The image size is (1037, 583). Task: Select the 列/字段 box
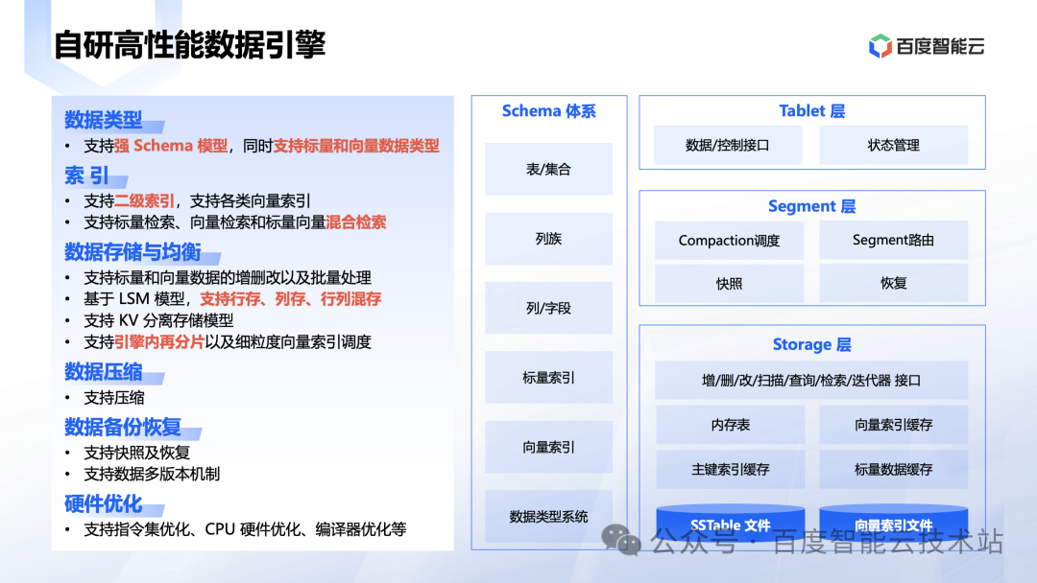[549, 308]
